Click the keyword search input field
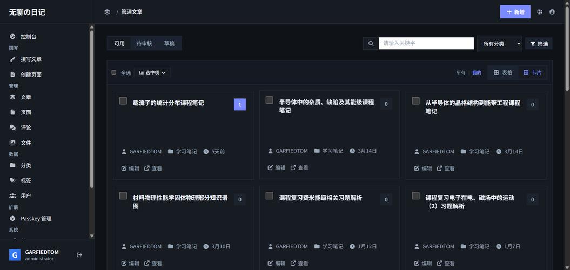The image size is (570, 270). 426,43
